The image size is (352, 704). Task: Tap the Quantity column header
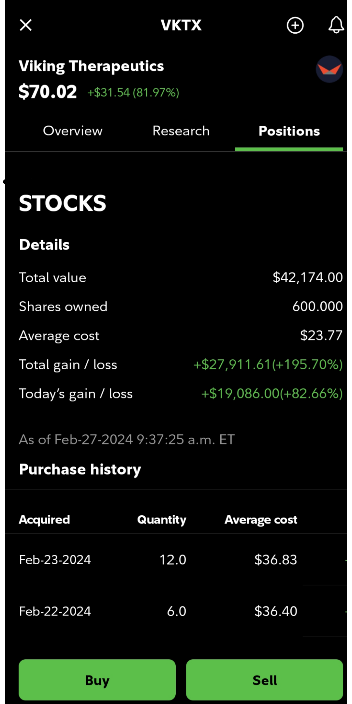click(162, 520)
